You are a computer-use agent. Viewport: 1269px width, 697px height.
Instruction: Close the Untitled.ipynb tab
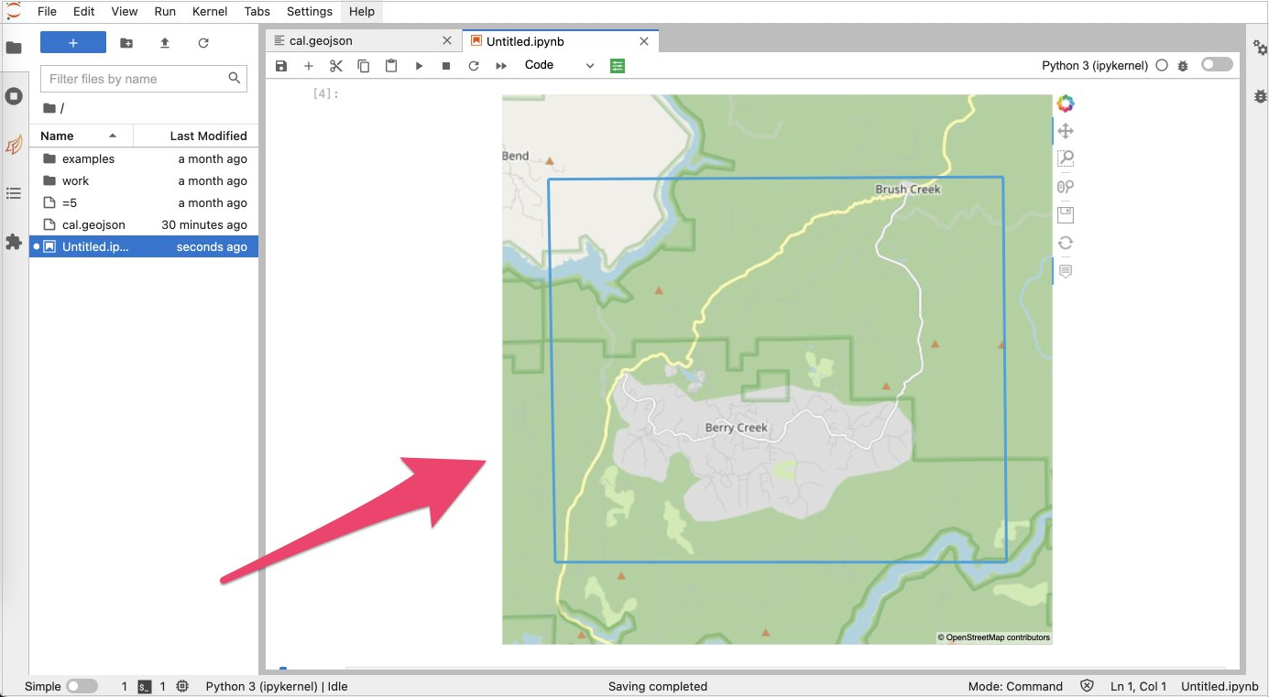pos(644,41)
